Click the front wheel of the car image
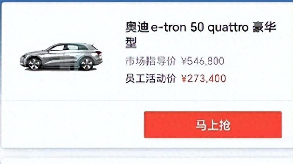Image resolution: width=293 pixels, height=164 pixels. pyautogui.click(x=34, y=64)
